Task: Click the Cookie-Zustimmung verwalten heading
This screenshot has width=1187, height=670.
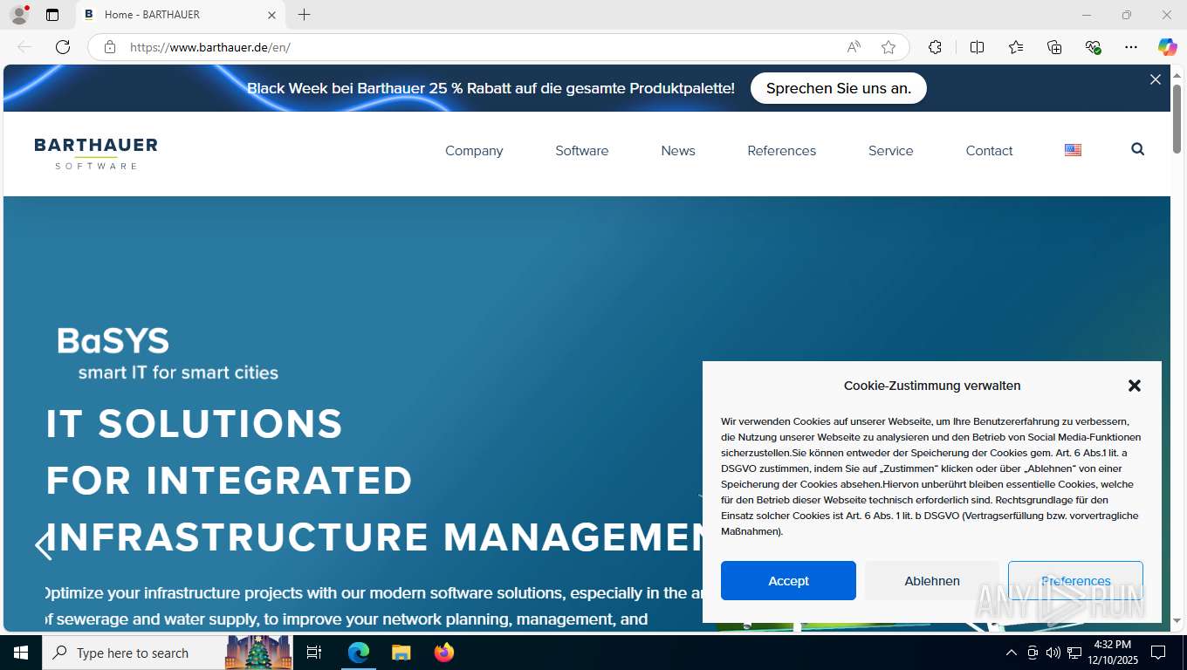Action: 932,386
